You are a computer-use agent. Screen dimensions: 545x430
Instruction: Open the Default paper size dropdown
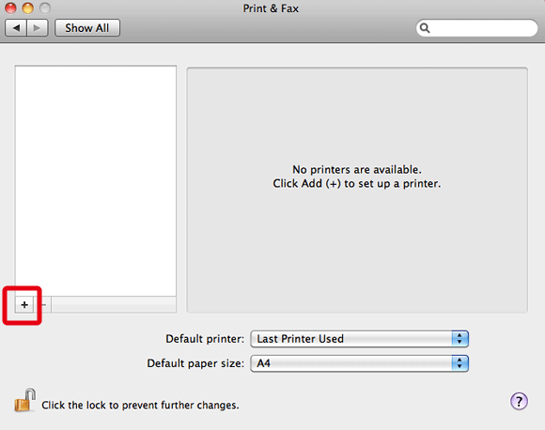pyautogui.click(x=359, y=363)
